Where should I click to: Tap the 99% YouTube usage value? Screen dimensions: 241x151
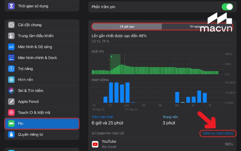229,144
